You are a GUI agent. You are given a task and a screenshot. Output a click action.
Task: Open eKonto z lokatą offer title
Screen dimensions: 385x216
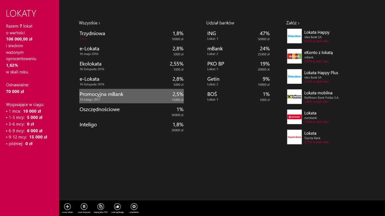tap(318, 53)
